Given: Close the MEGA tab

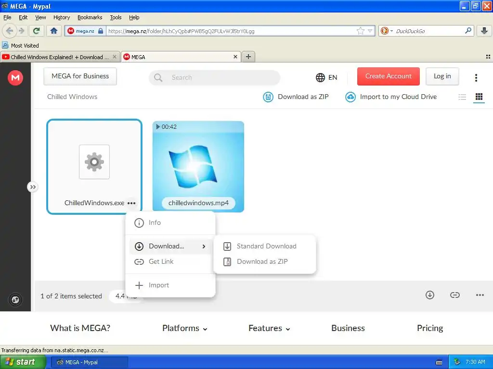Looking at the screenshot, I should pyautogui.click(x=235, y=57).
